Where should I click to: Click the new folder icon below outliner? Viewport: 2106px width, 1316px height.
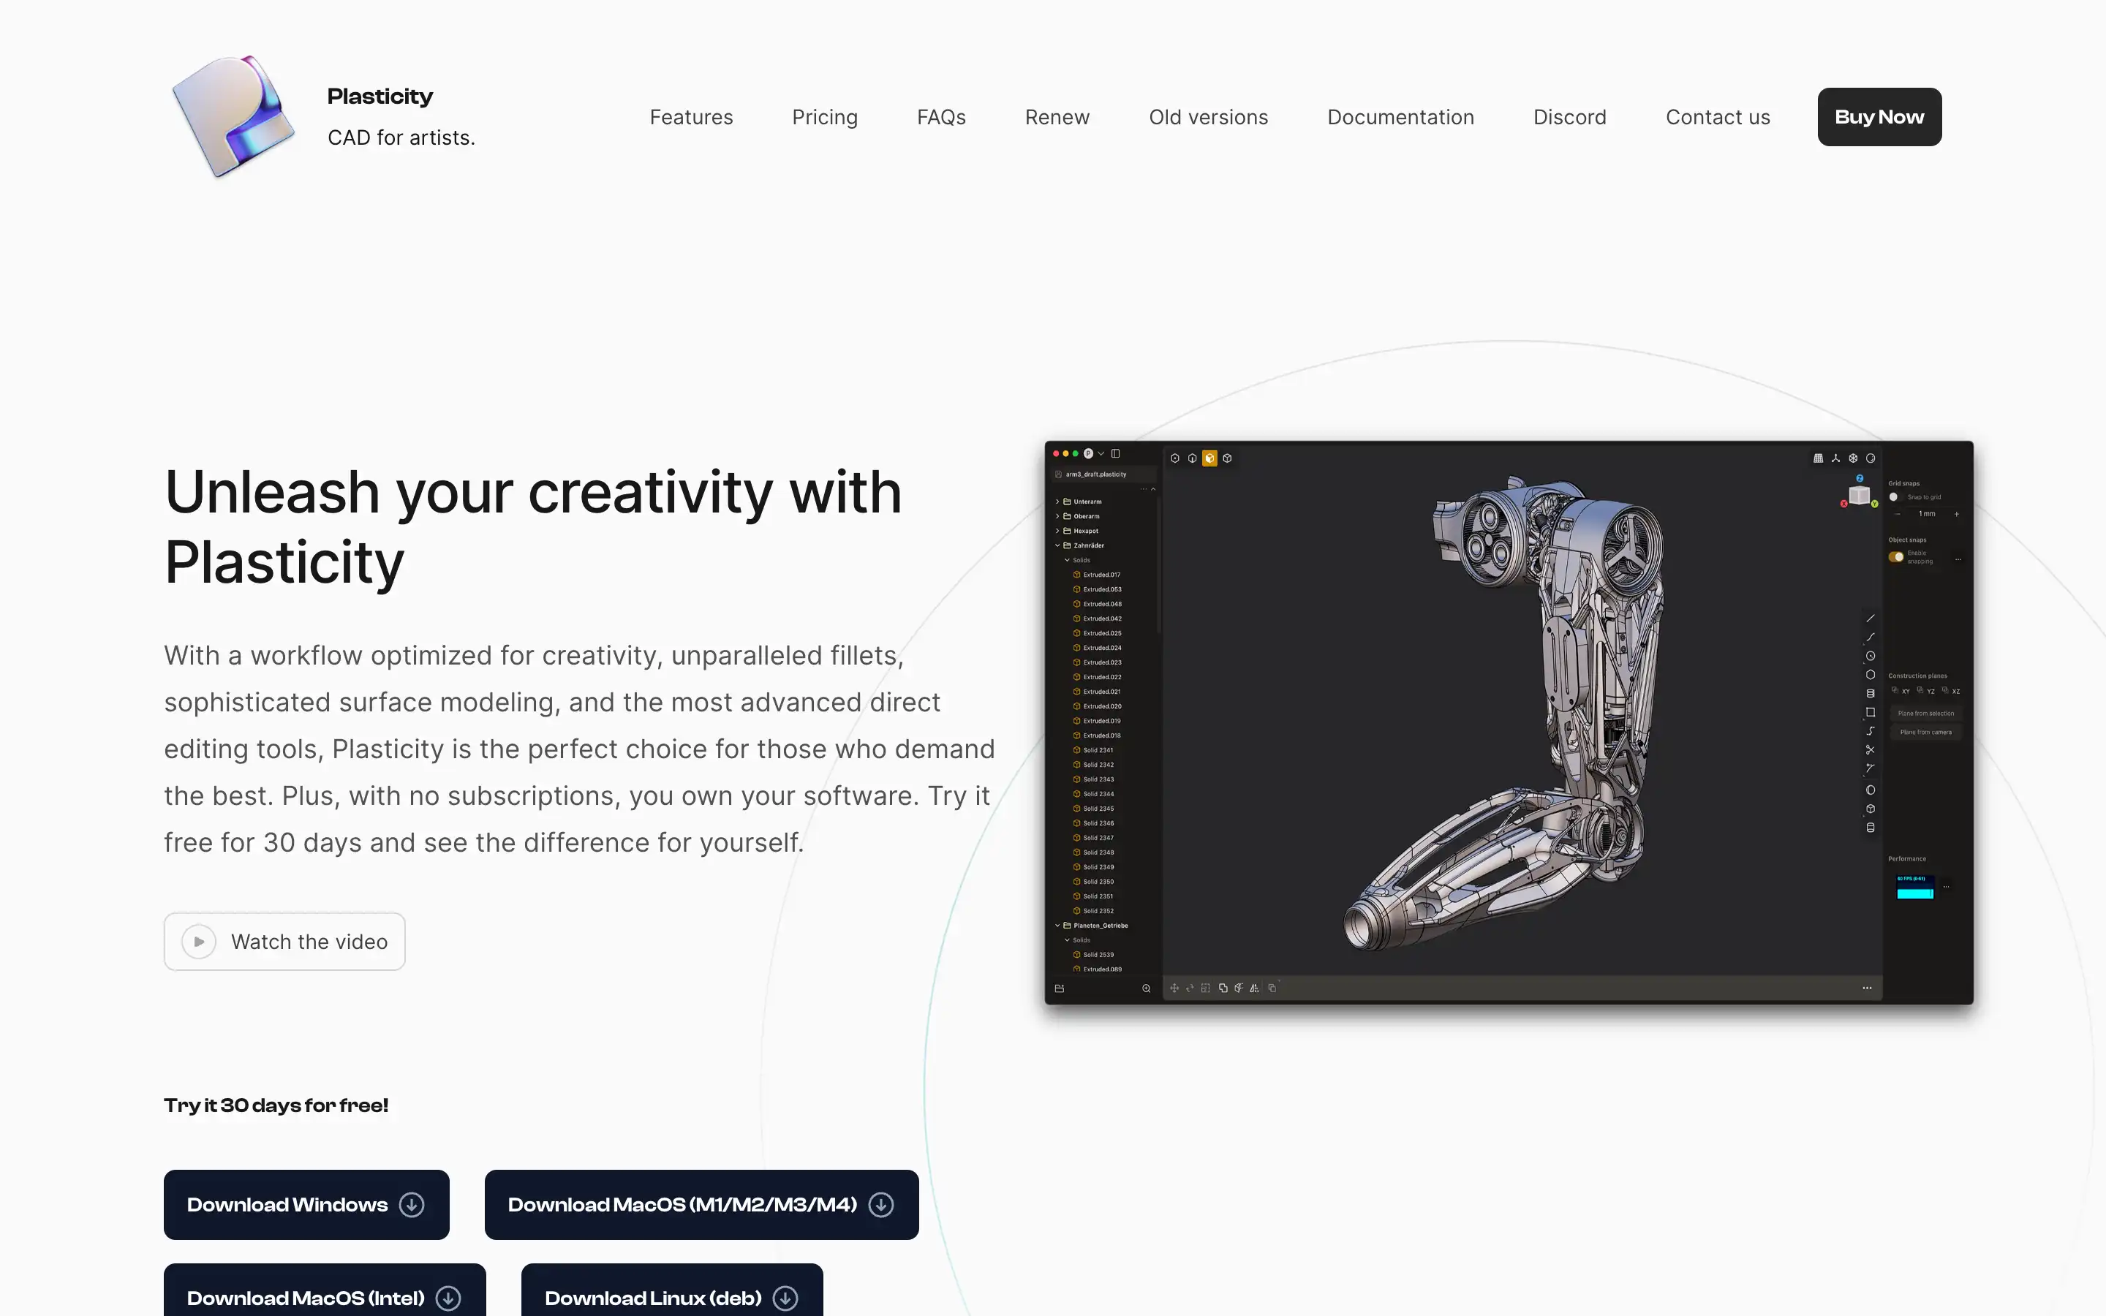[x=1059, y=988]
